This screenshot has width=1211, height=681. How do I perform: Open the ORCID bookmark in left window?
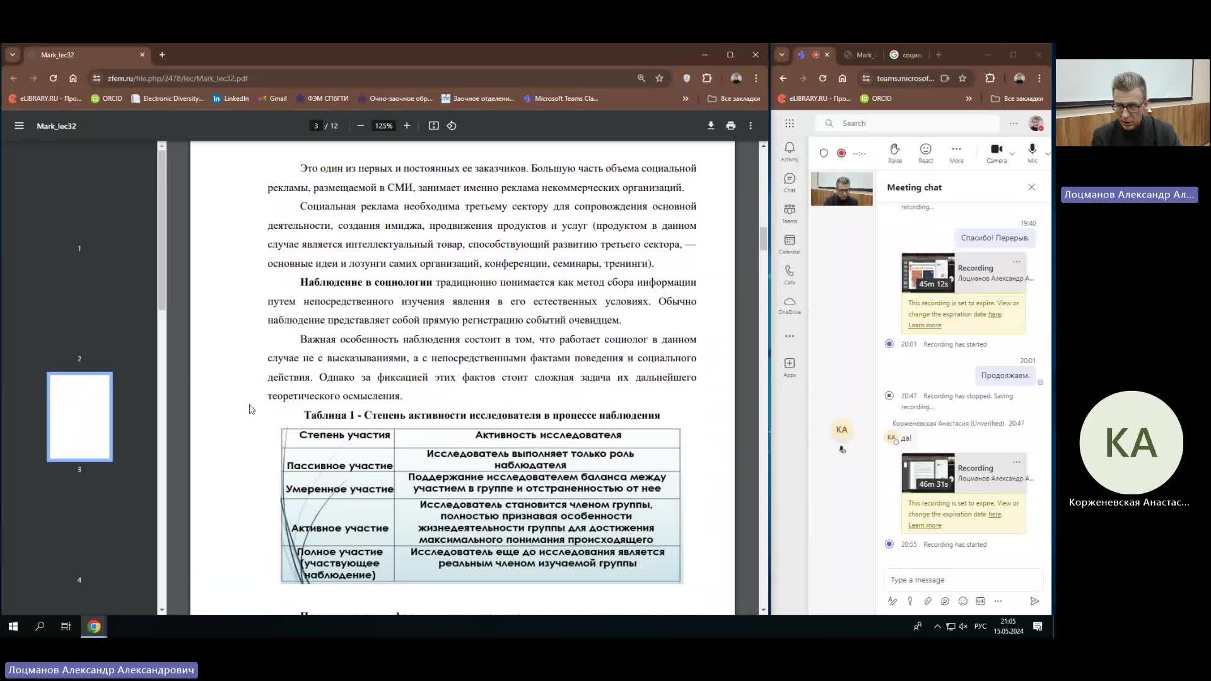107,98
